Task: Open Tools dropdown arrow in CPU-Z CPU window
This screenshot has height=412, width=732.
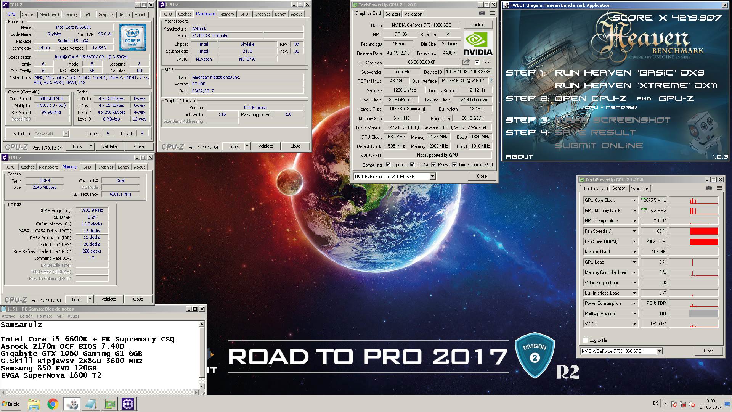Action: (x=91, y=146)
